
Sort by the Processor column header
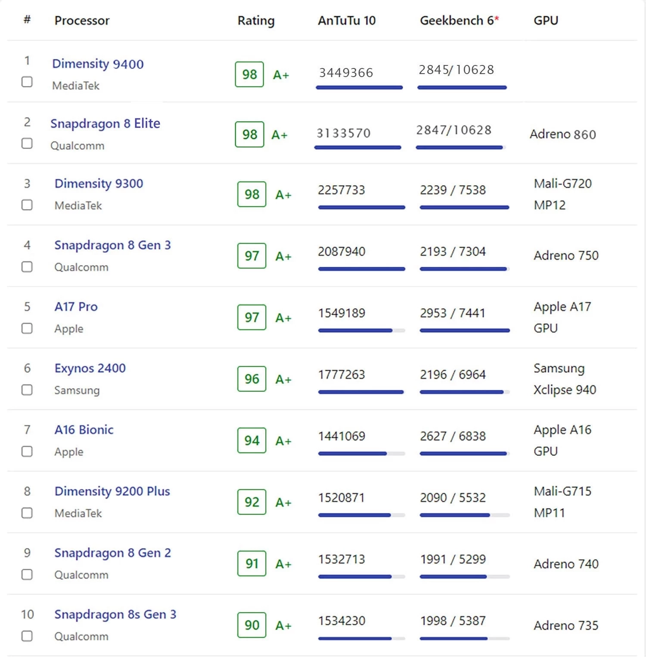click(x=82, y=21)
